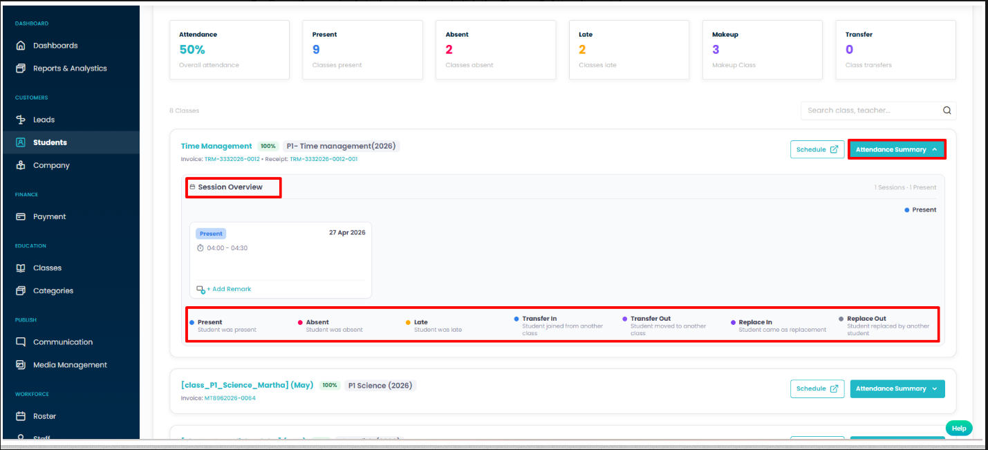Viewport: 988px width, 450px height.
Task: Open Dashboards in the sidebar
Action: click(55, 46)
